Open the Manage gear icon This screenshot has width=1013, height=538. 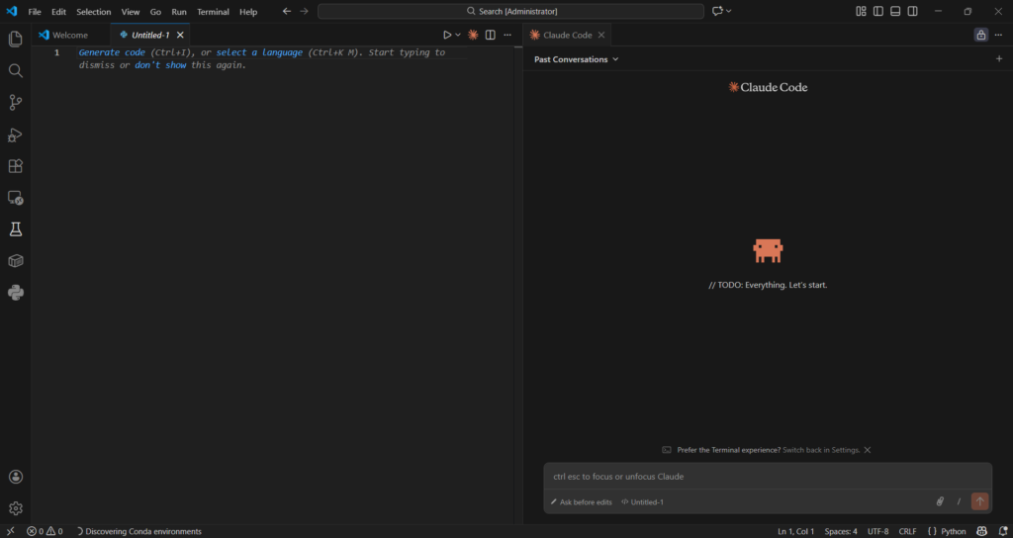(x=16, y=508)
